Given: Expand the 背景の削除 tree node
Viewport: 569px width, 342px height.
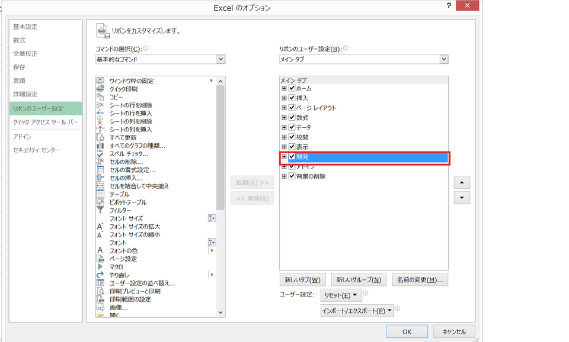Looking at the screenshot, I should (284, 176).
